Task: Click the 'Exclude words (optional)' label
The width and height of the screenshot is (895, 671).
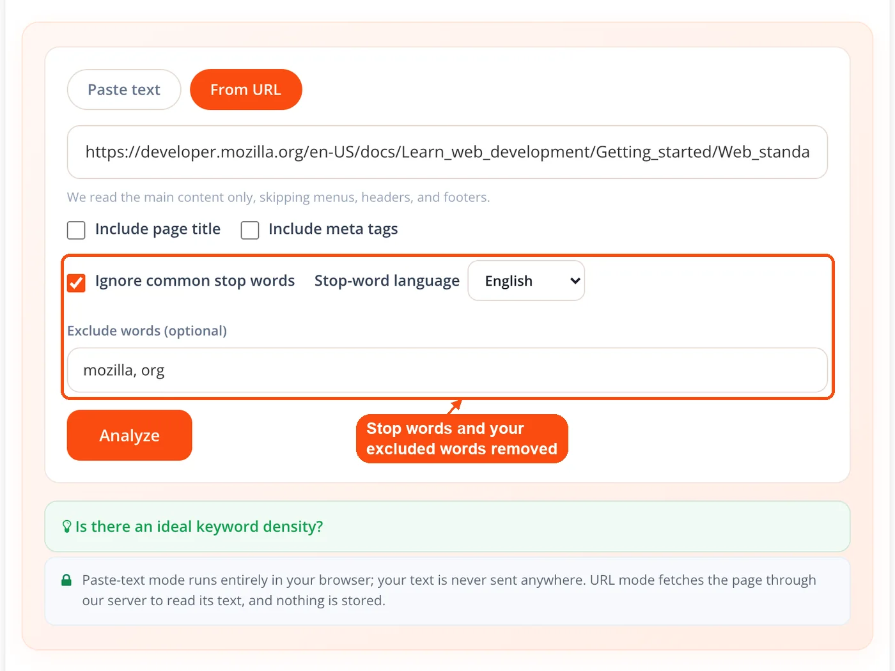Action: point(147,331)
